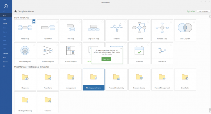The height and width of the screenshot is (114, 211).
Task: Choose the Onion Diagram template
Action: tap(25, 53)
